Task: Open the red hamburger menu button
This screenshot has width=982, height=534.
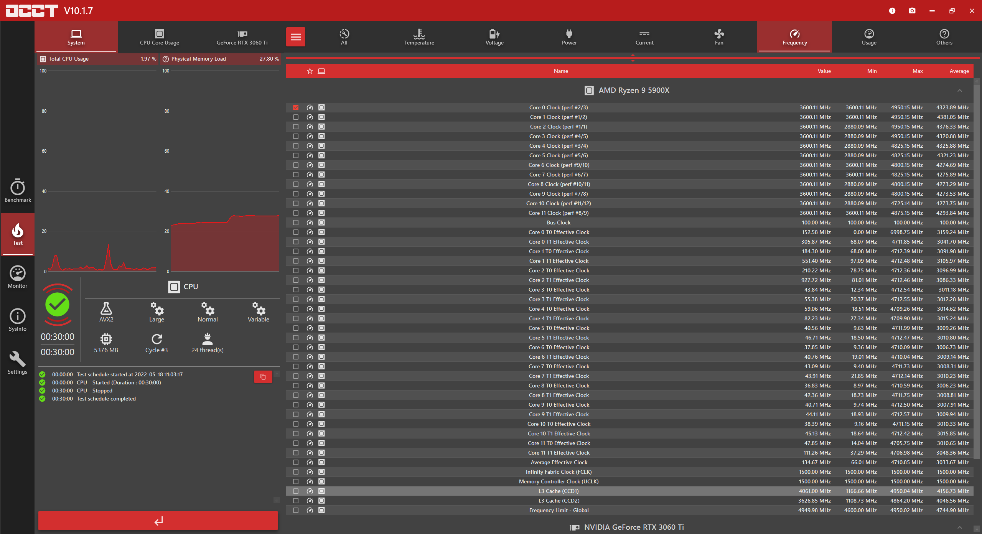Action: click(x=296, y=37)
